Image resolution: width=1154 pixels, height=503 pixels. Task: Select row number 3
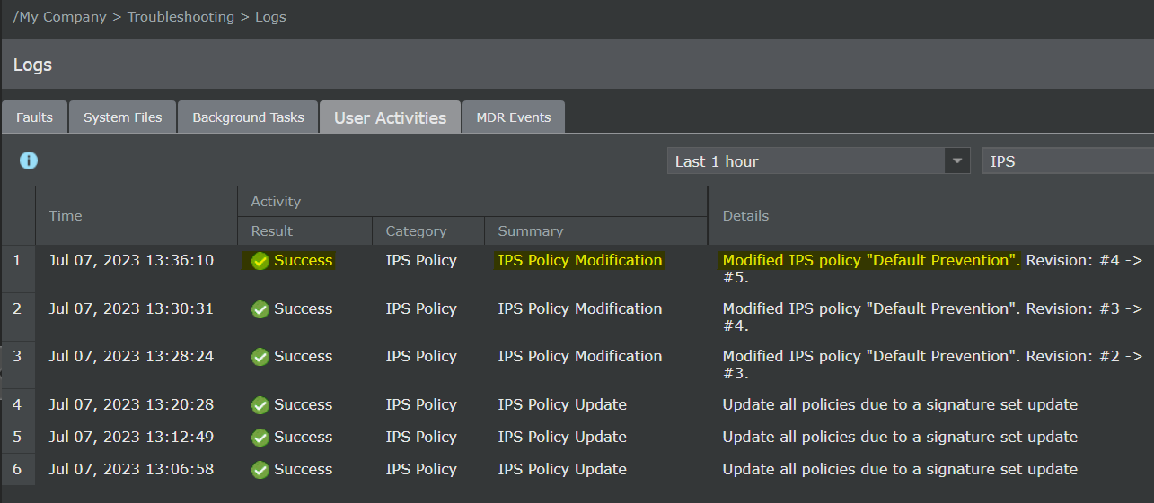pyautogui.click(x=17, y=356)
